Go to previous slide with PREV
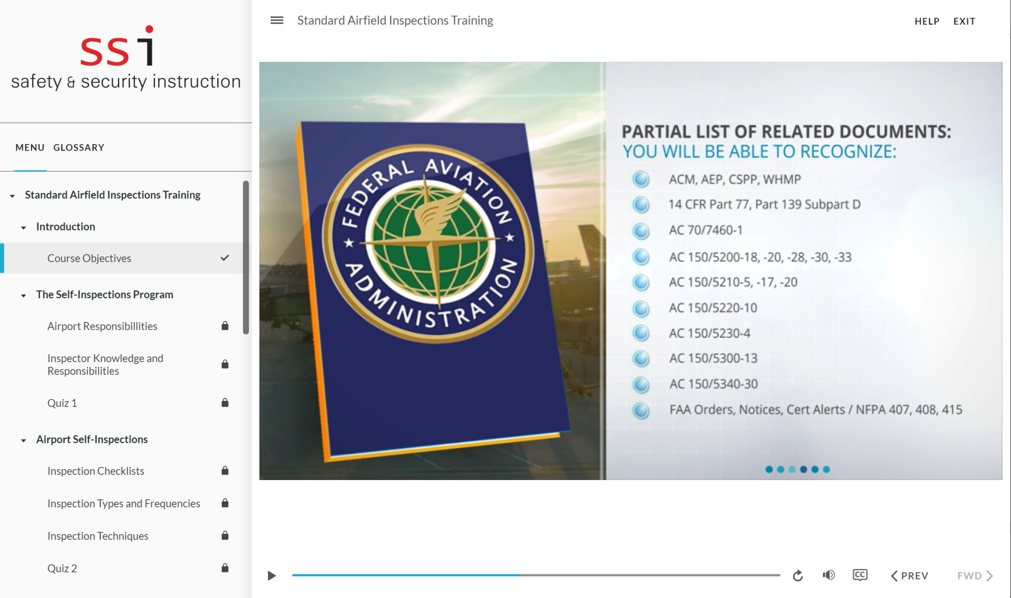This screenshot has width=1011, height=598. click(x=909, y=576)
